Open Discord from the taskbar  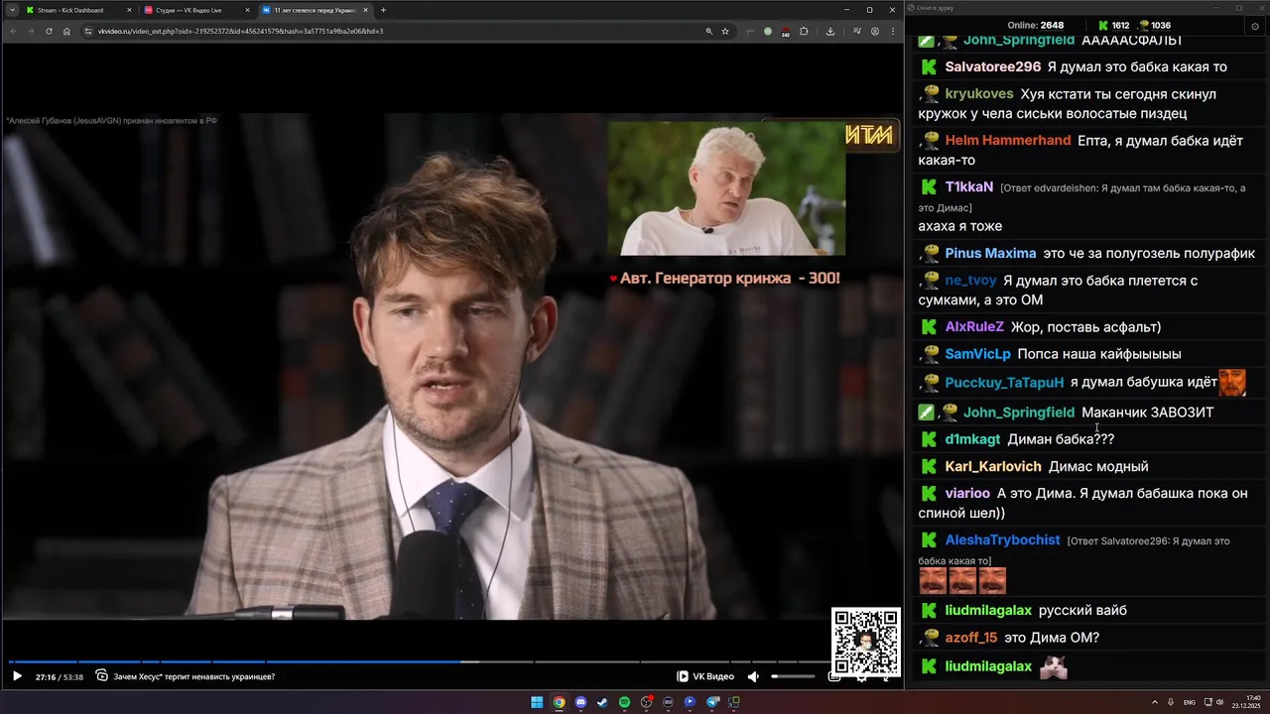coord(580,702)
